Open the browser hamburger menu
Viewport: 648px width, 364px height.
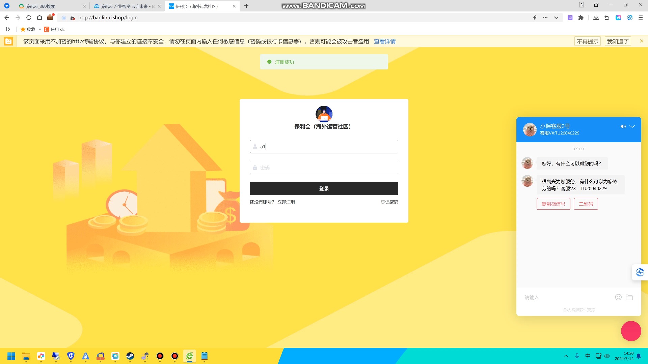click(x=640, y=18)
